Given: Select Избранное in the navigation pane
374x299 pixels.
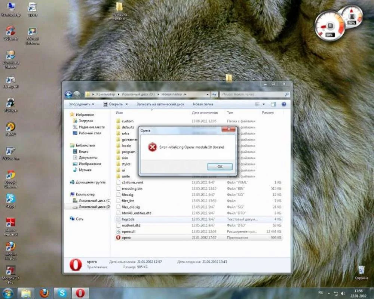Looking at the screenshot, I should pos(85,115).
